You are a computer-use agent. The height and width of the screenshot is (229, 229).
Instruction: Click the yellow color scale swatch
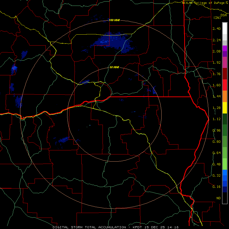click(x=225, y=108)
